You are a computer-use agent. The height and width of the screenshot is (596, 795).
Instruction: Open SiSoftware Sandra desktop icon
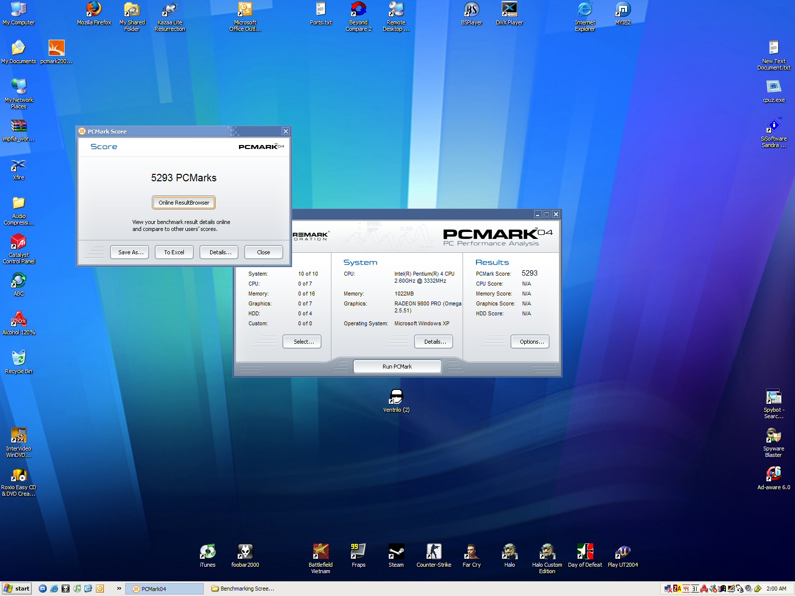coord(774,133)
